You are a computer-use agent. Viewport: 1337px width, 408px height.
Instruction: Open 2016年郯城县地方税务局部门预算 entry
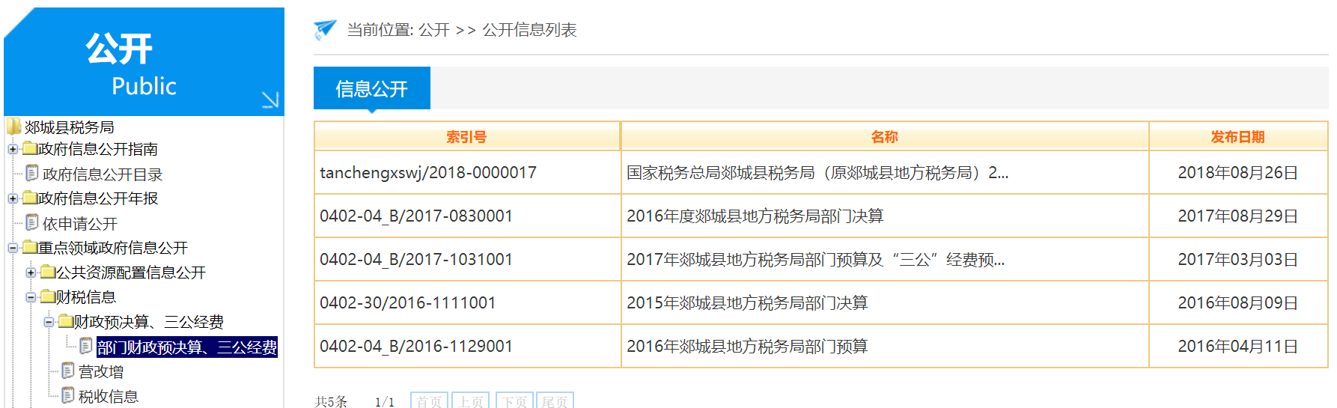(747, 346)
